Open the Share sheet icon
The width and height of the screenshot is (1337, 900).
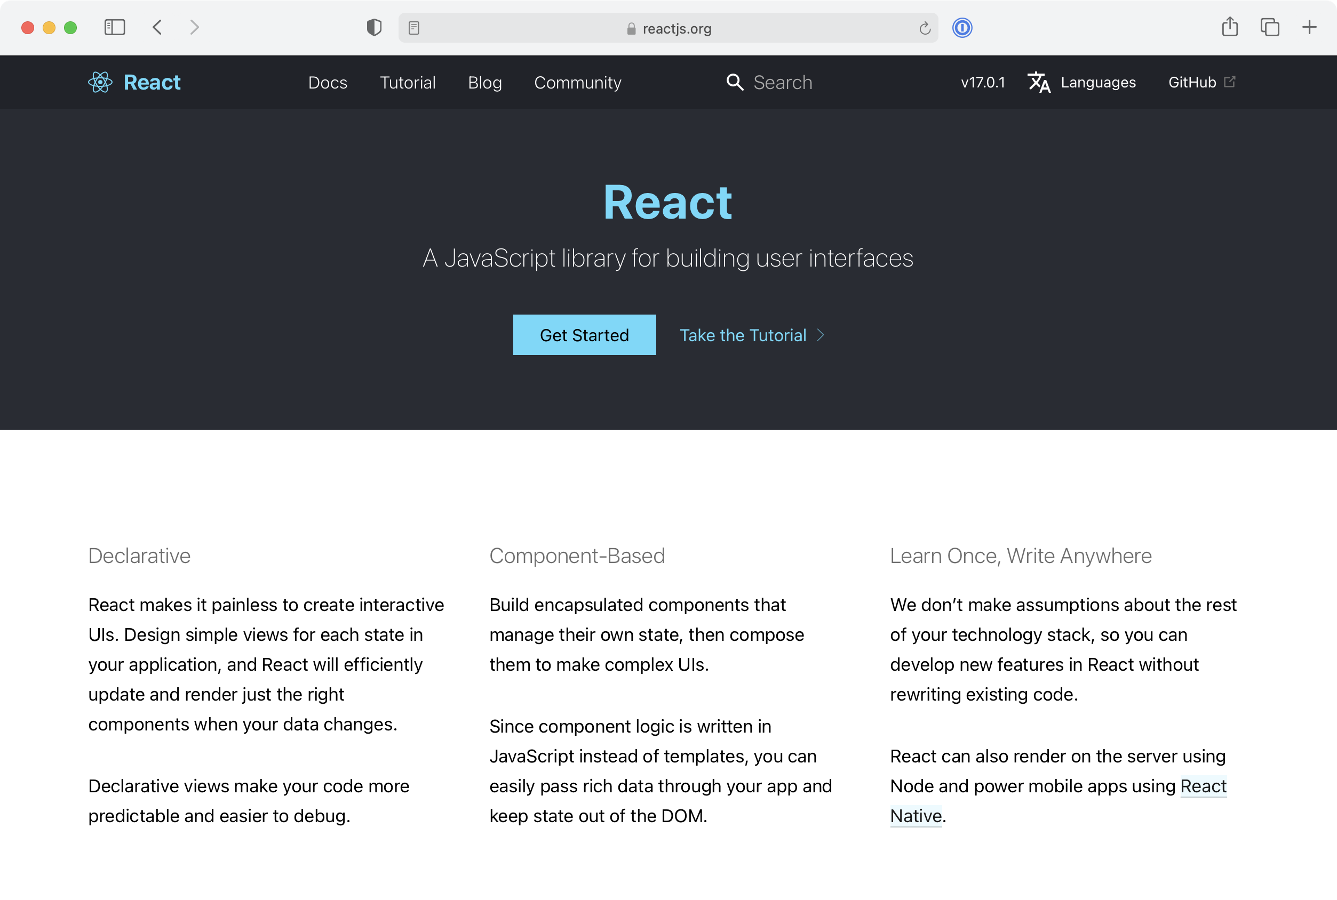click(1230, 27)
